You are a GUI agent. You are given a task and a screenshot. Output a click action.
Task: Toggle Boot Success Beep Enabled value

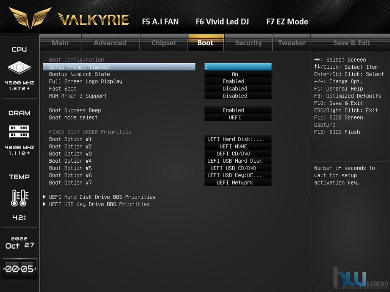(238, 110)
